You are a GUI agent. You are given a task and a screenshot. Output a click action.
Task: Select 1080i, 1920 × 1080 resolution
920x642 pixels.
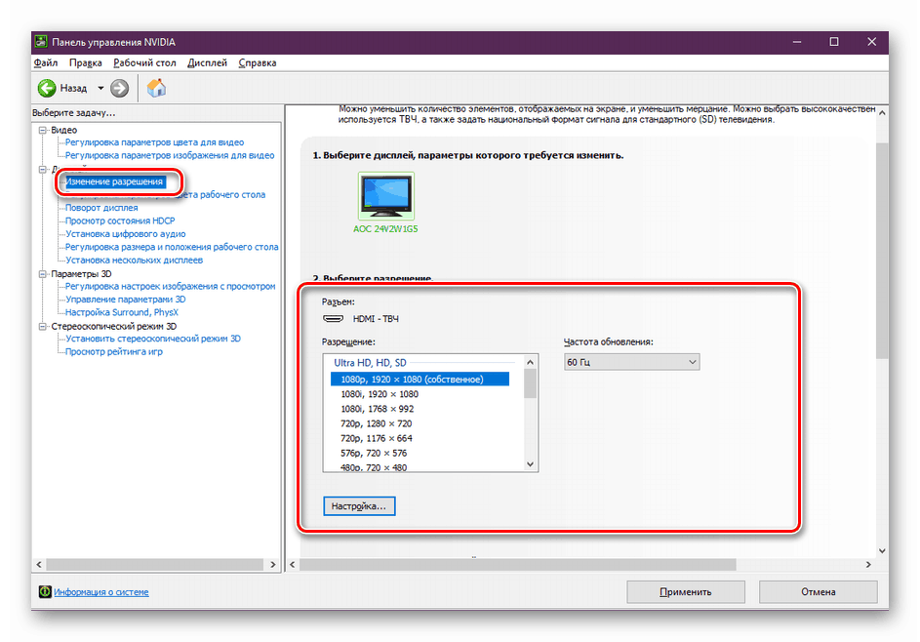380,394
